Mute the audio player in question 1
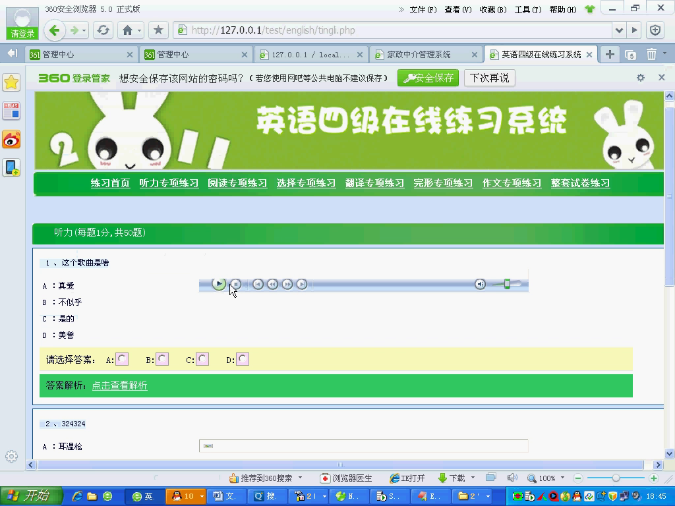675x506 pixels. pyautogui.click(x=481, y=284)
